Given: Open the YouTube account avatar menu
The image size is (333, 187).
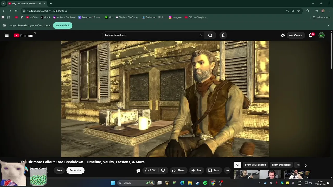Looking at the screenshot, I should (322, 35).
